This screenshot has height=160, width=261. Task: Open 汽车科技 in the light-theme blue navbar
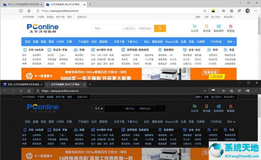pyautogui.click(x=216, y=42)
